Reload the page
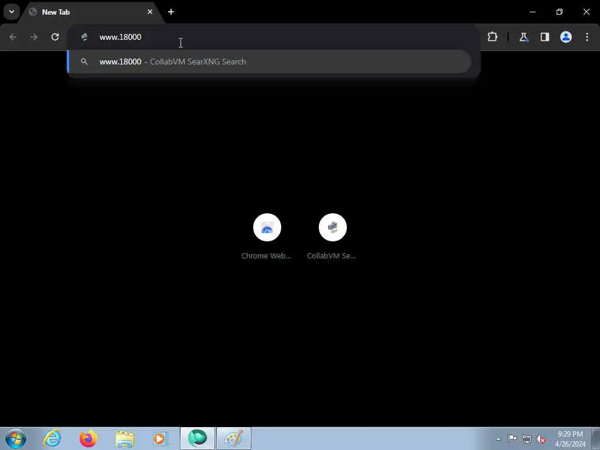Screen dimensions: 600x450 pos(55,37)
